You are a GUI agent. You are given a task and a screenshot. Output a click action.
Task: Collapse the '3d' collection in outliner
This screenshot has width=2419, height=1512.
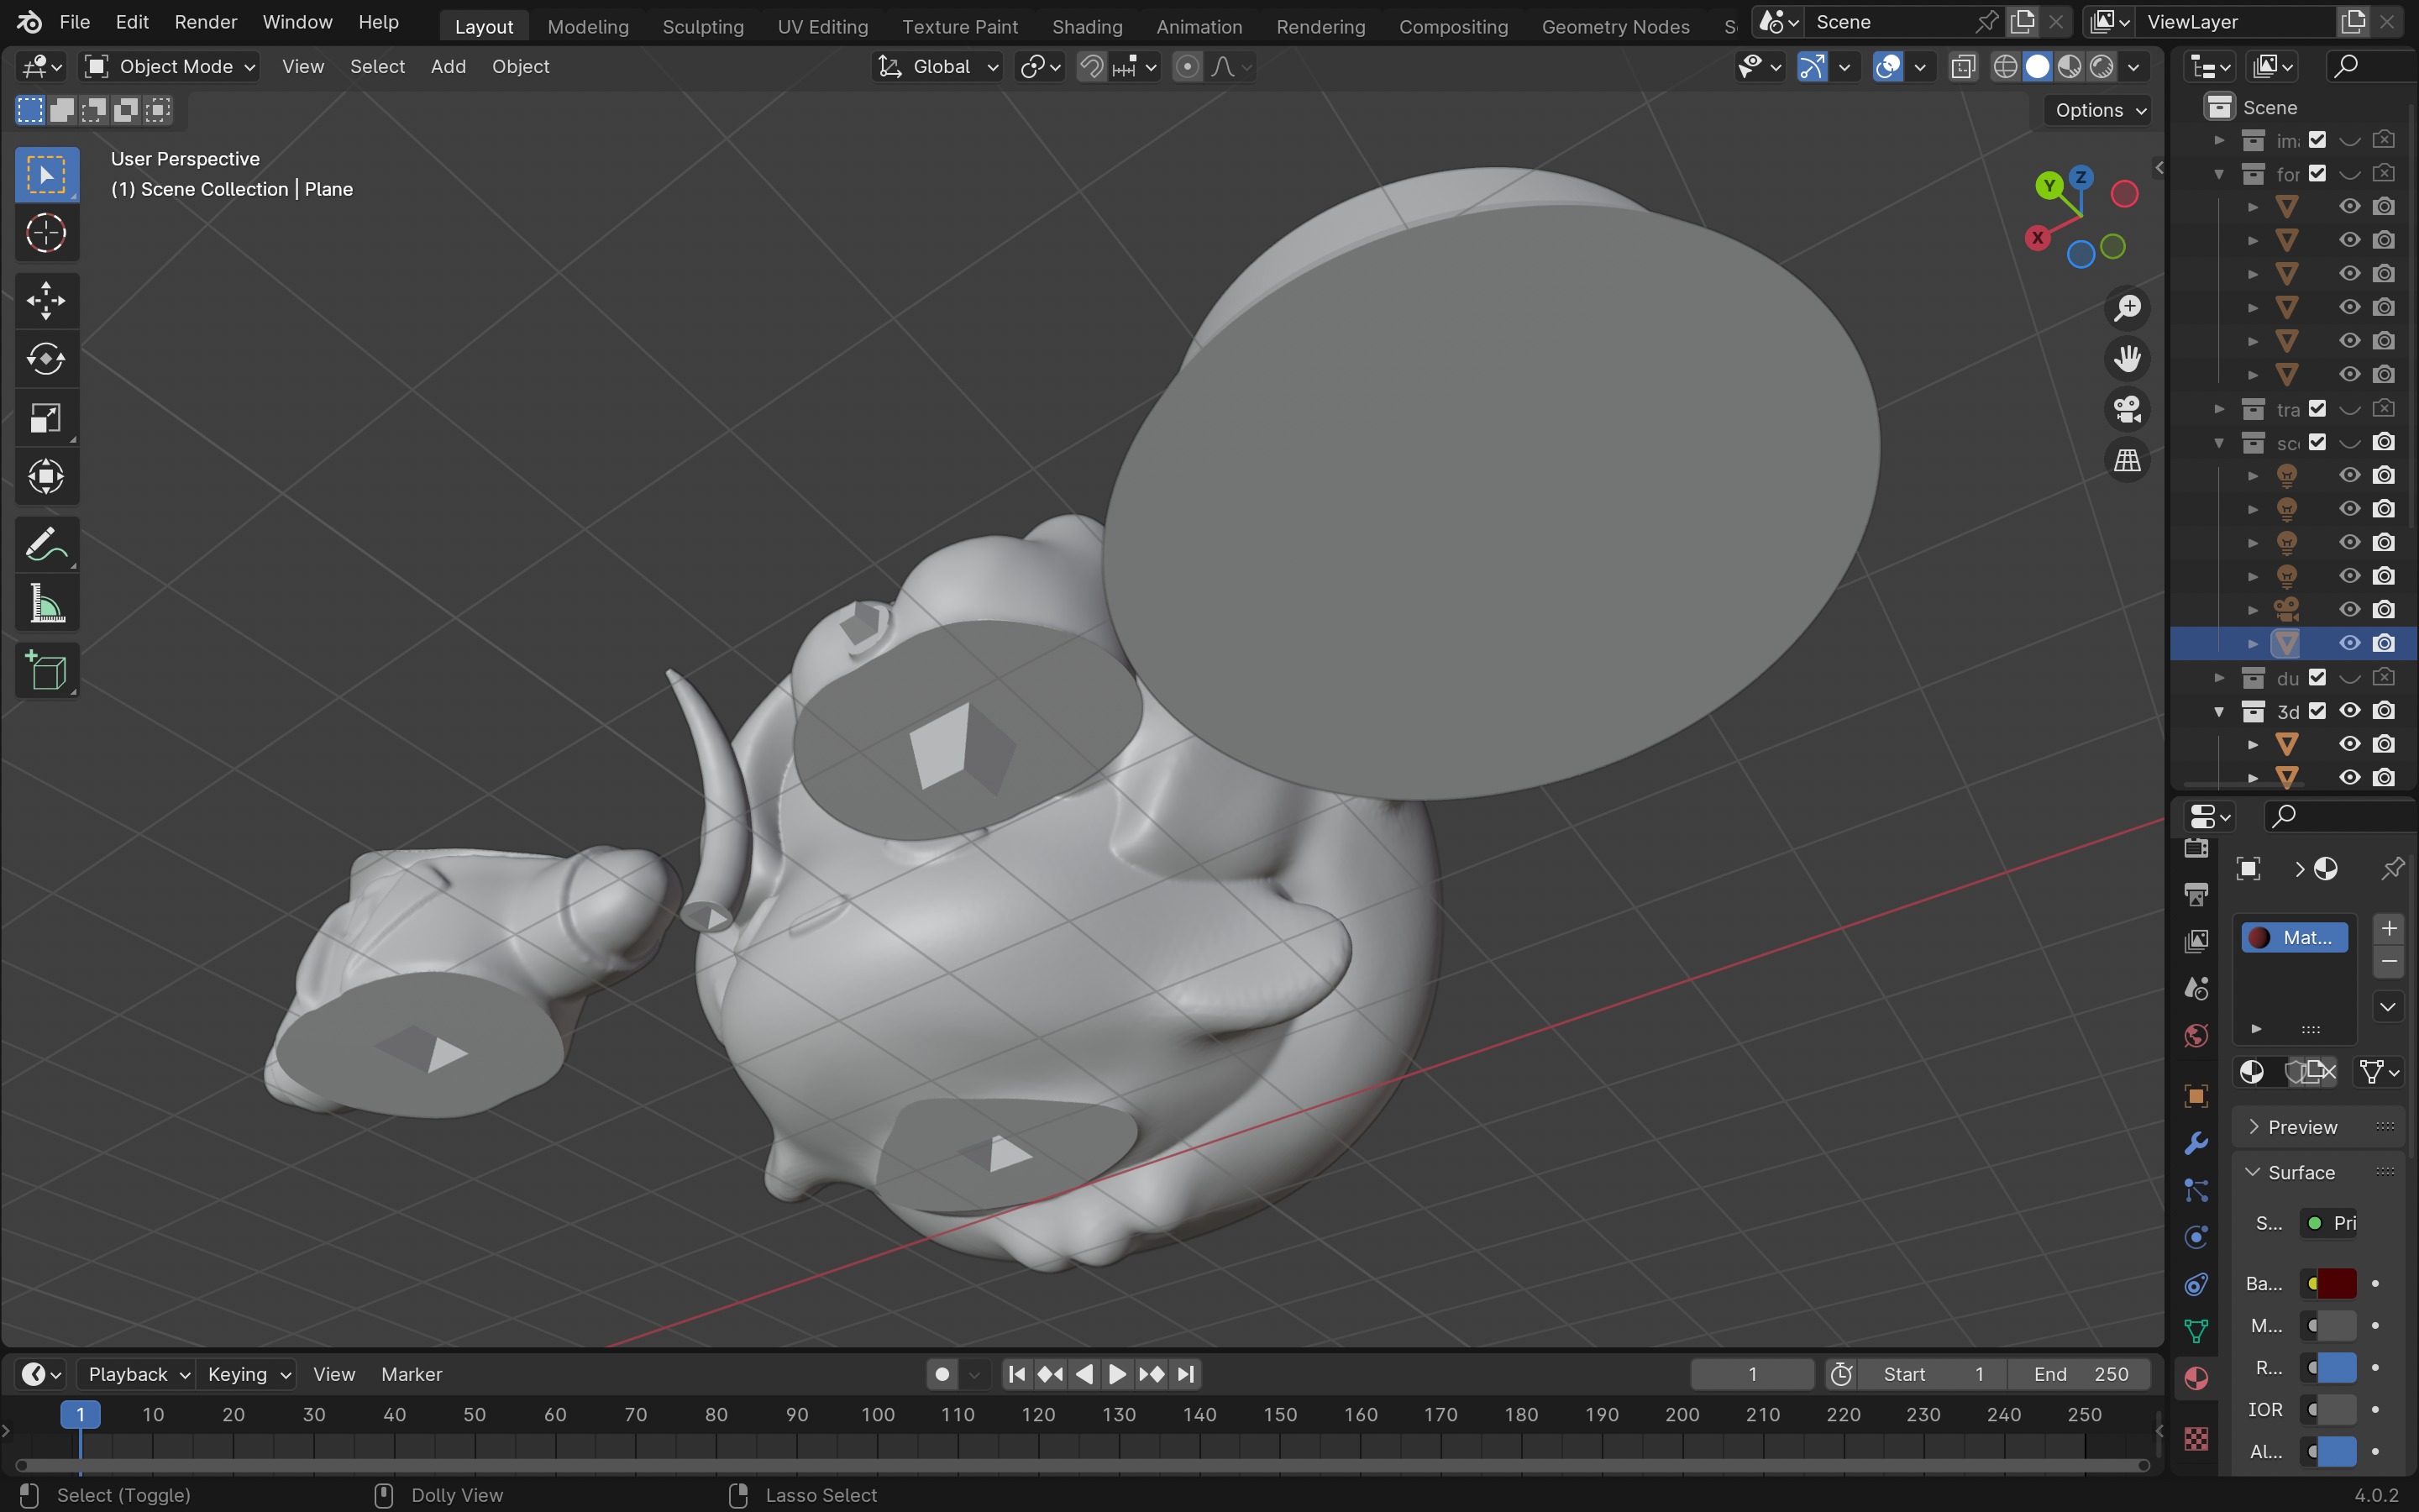pyautogui.click(x=2219, y=712)
